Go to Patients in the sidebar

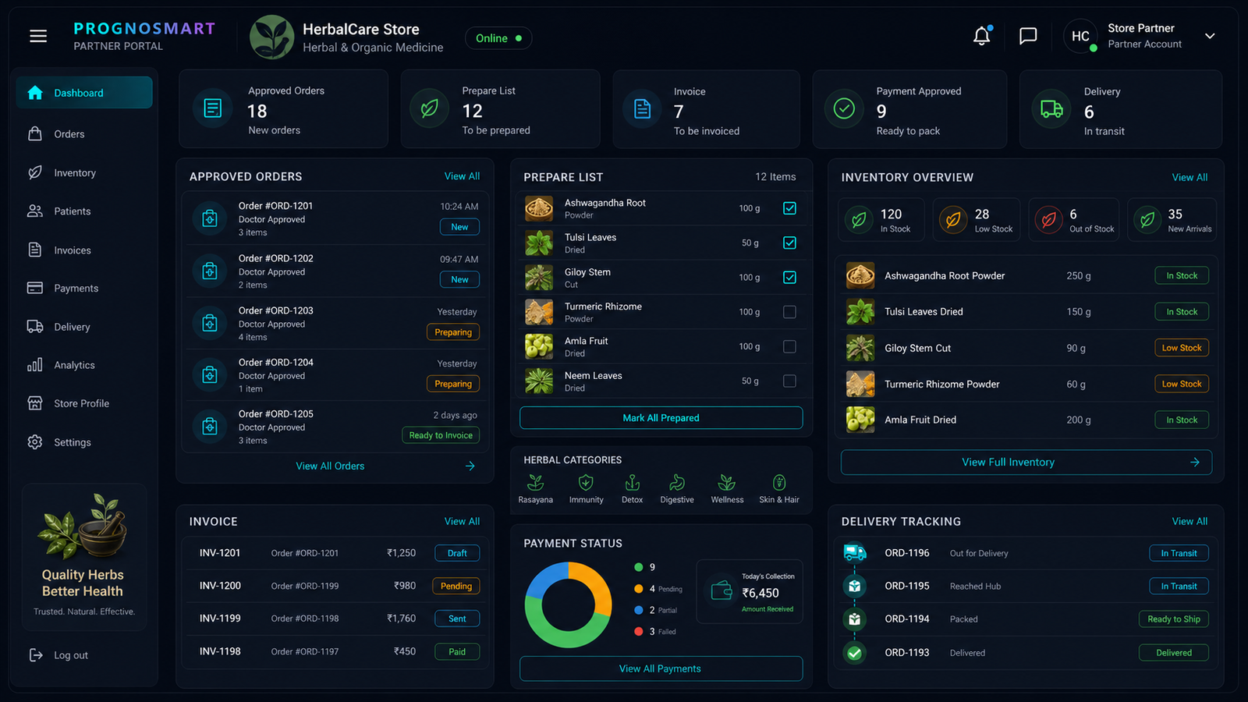coord(84,211)
